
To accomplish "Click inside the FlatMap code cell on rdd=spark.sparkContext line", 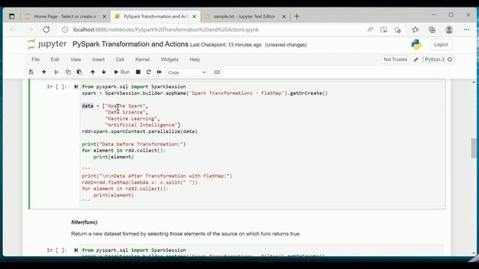I will [x=140, y=132].
